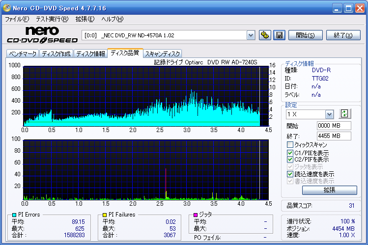Select the ディスク品質 tab
The height and width of the screenshot is (245, 368).
click(125, 53)
